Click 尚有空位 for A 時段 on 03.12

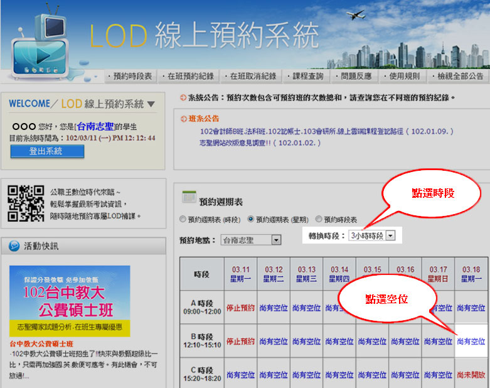click(274, 308)
